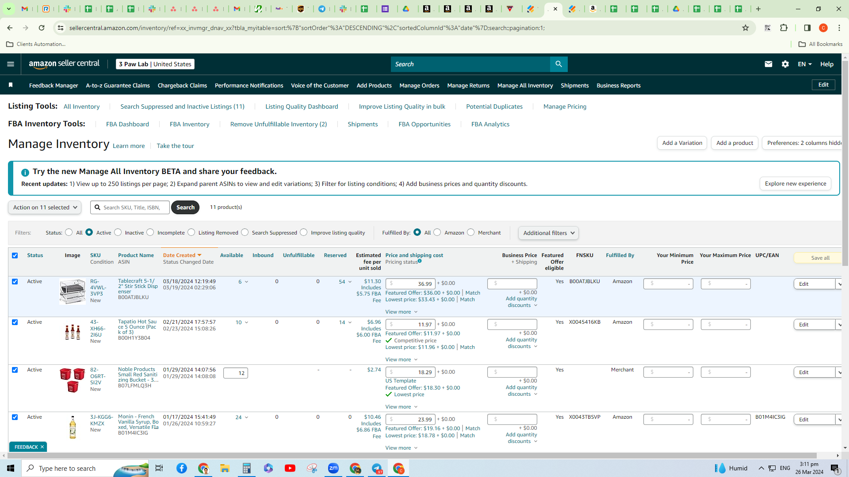
Task: Select the Incomplete status filter
Action: point(150,232)
